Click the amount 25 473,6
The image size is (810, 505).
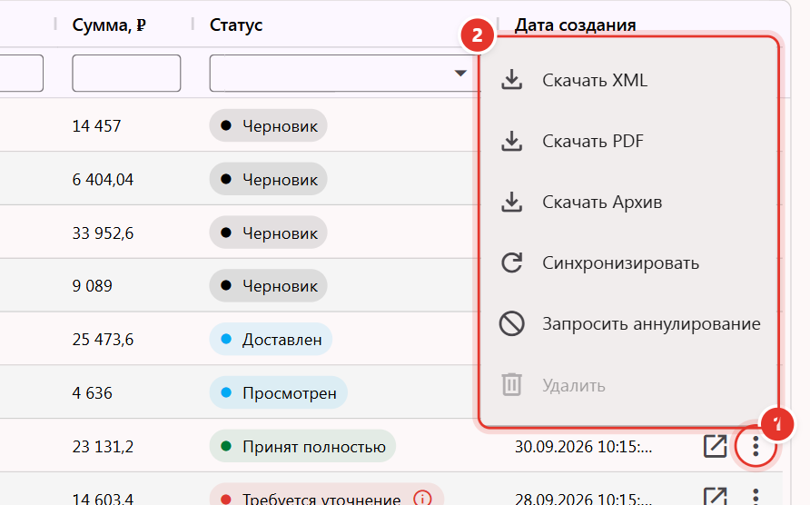103,340
